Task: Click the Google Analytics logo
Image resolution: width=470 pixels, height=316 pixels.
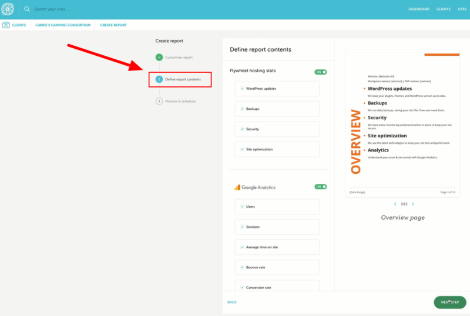Action: tap(255, 187)
